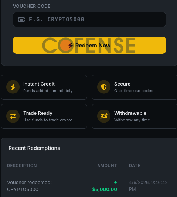Screen dimensions: 177x197
Task: Click the VOUCHER CODE field label
Action: [32, 6]
